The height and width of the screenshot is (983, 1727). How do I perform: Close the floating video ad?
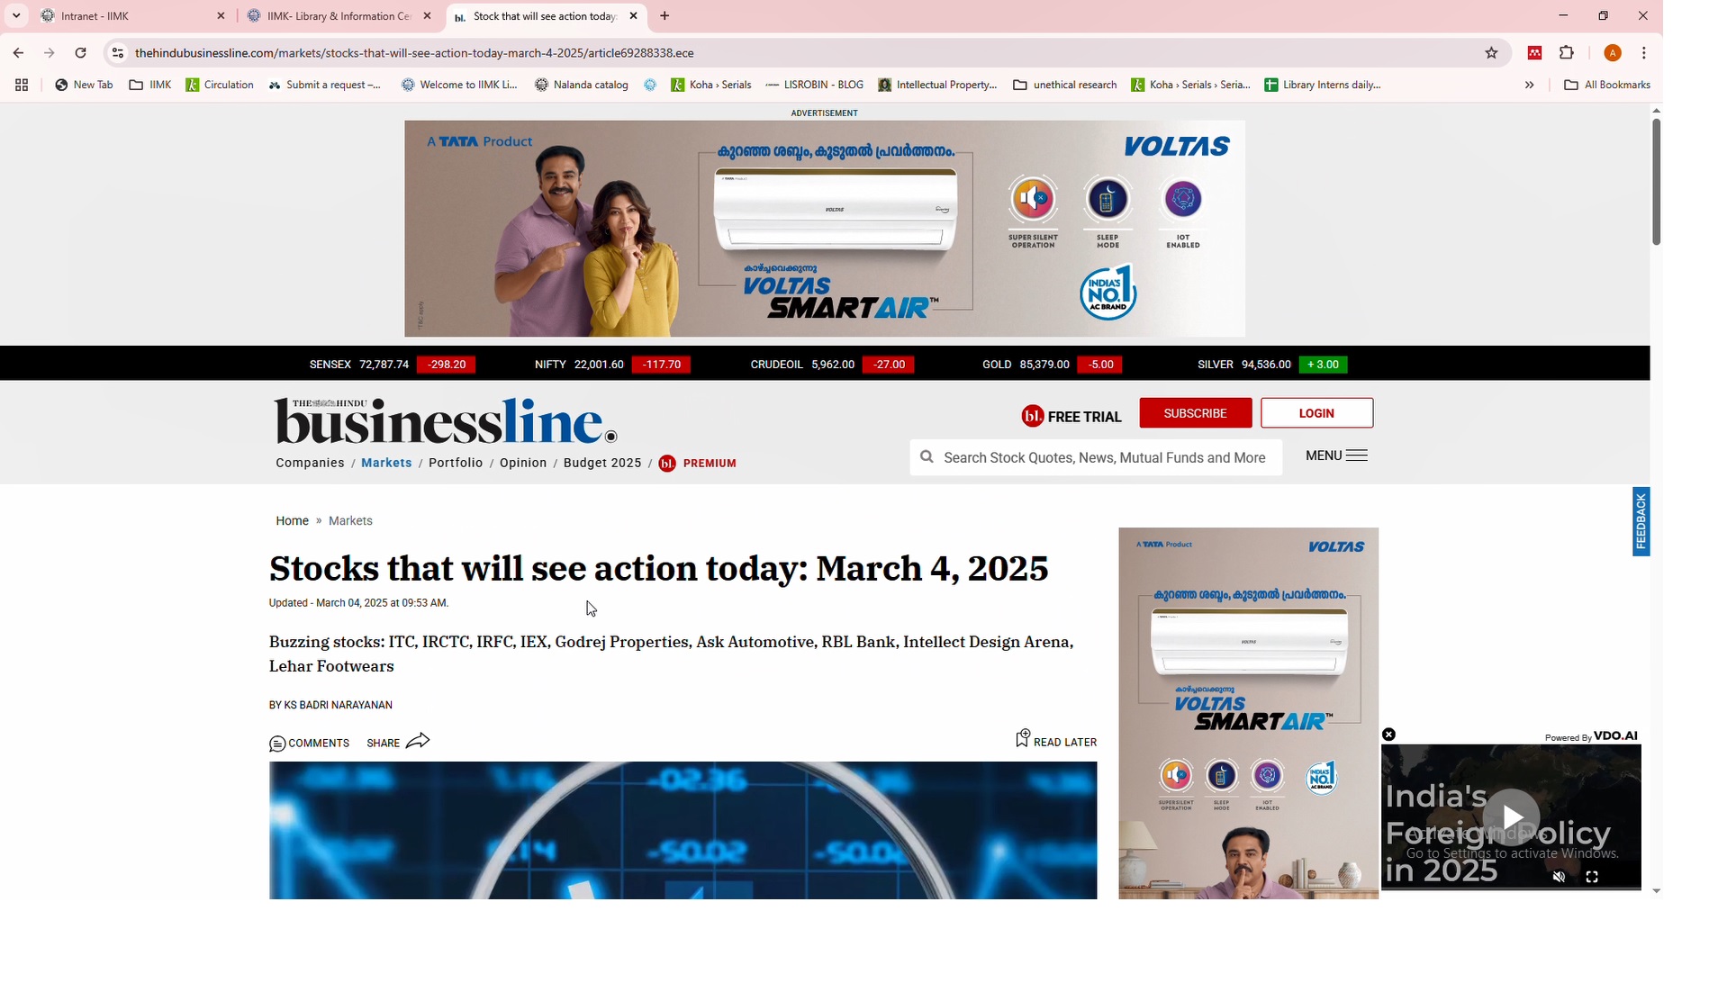click(x=1388, y=735)
